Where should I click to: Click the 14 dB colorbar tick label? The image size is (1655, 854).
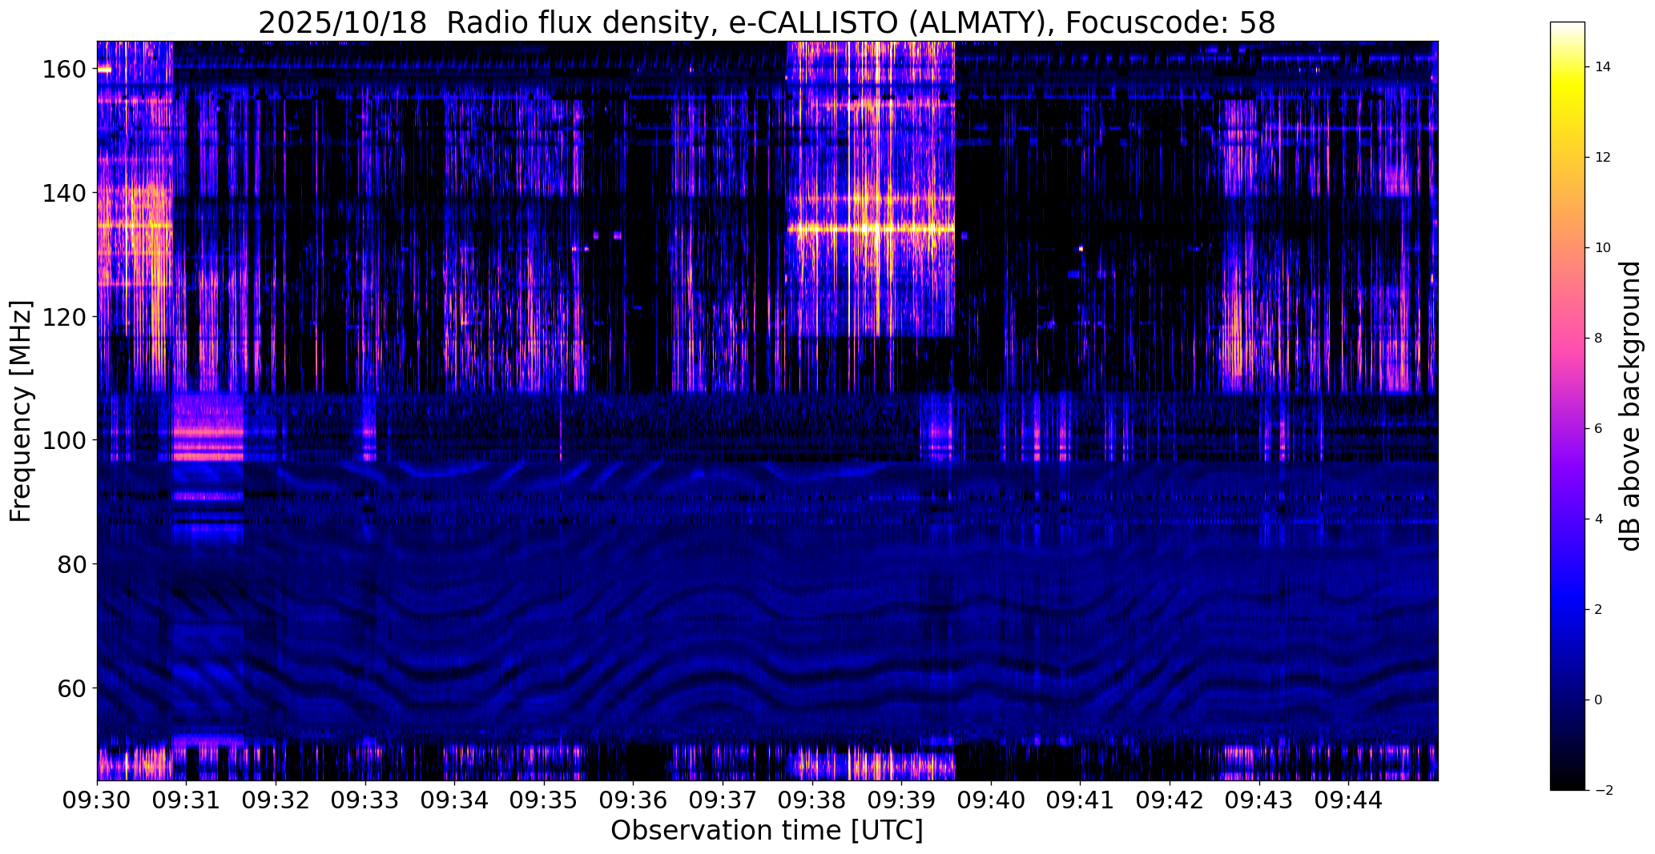1602,67
